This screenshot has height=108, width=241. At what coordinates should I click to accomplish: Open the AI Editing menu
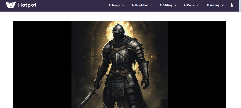click(166, 5)
